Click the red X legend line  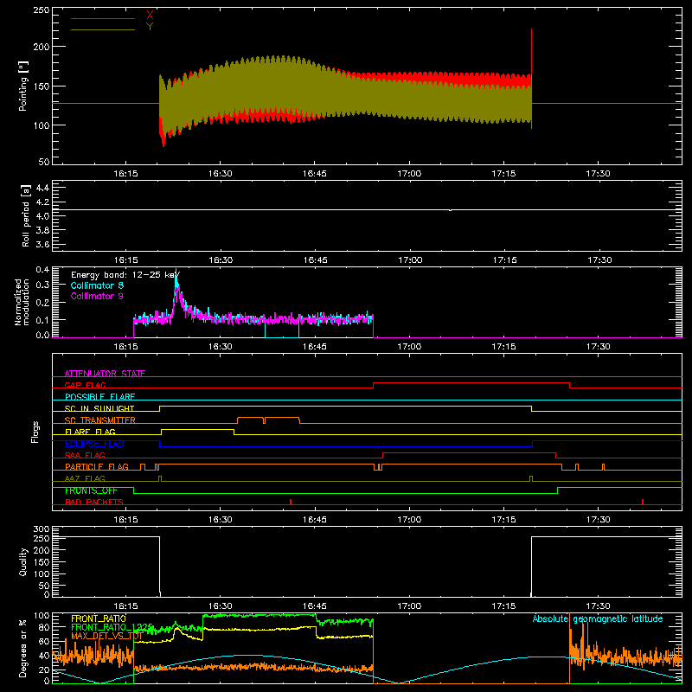(103, 18)
